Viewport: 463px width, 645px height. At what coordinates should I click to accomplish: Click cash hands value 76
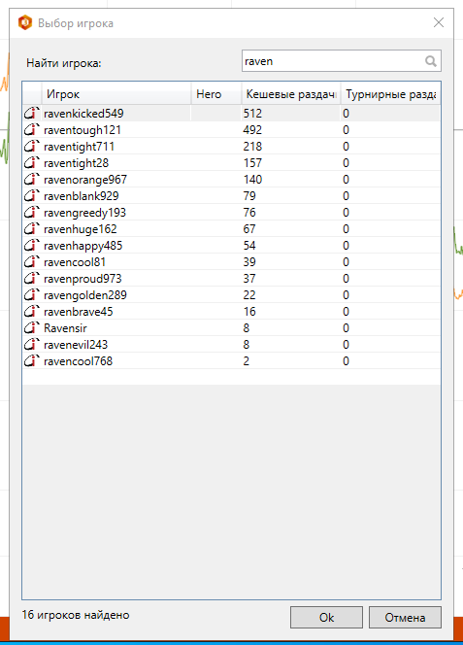249,213
